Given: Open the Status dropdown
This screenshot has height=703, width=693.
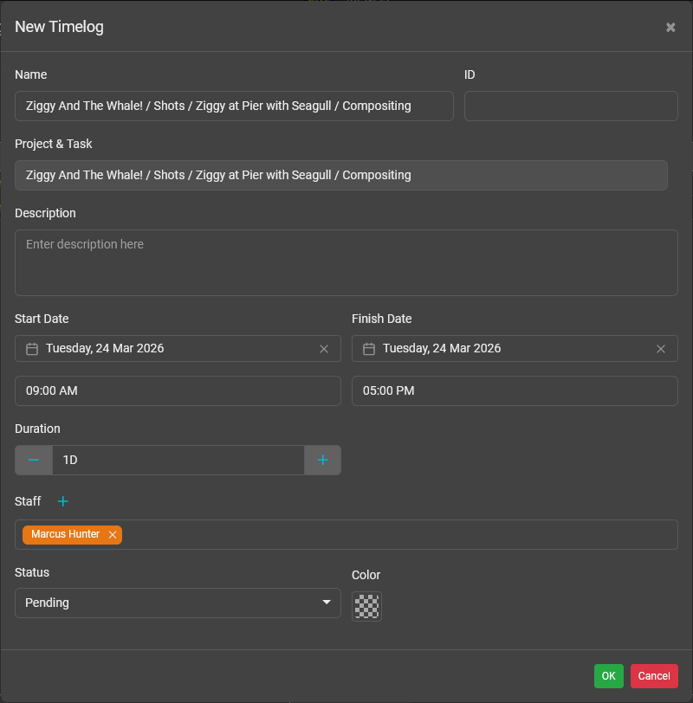Looking at the screenshot, I should (x=178, y=603).
